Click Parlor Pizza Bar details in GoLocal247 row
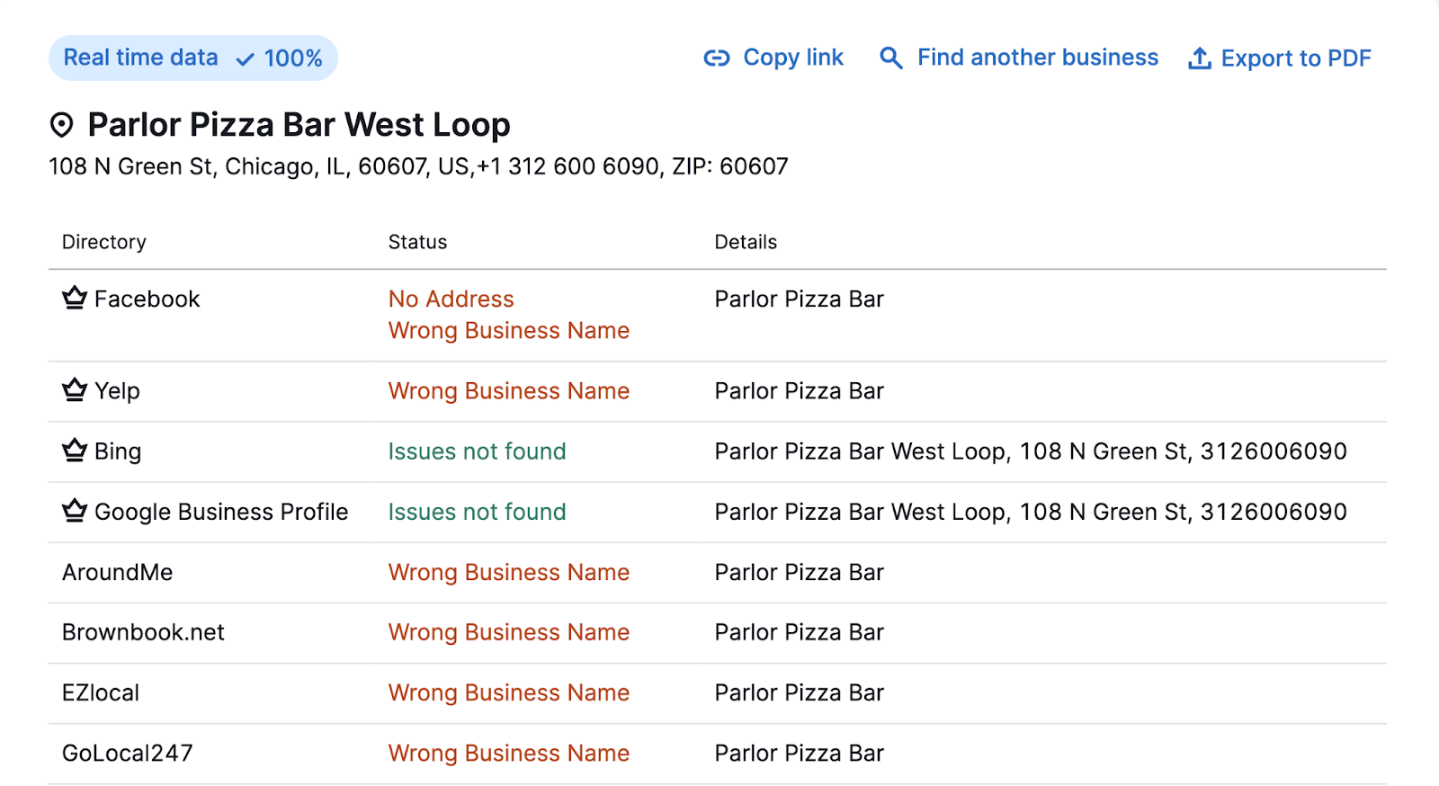 (800, 753)
